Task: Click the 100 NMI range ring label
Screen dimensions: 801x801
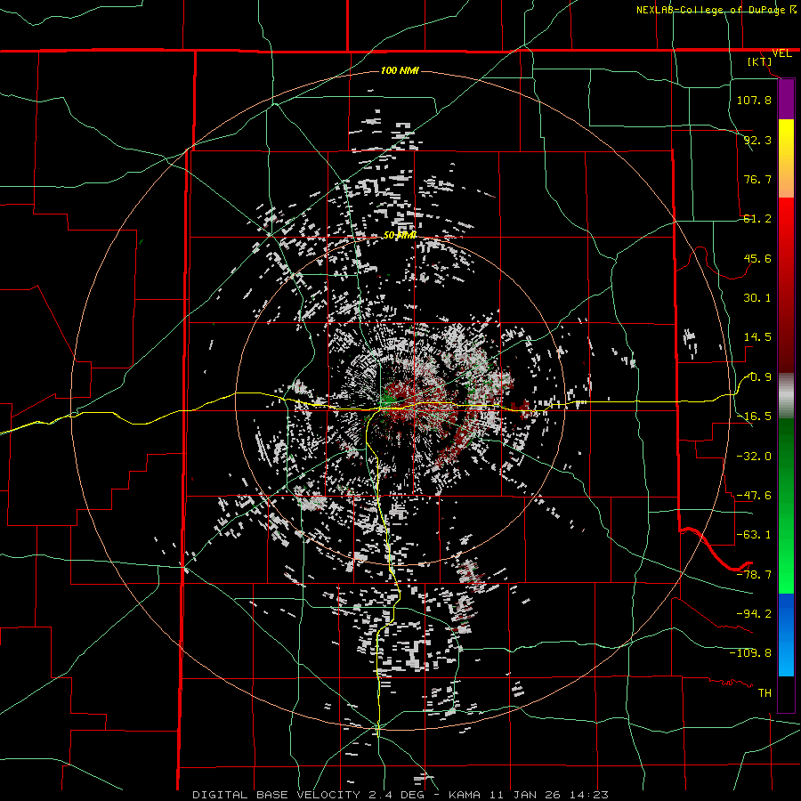Action: (x=400, y=70)
